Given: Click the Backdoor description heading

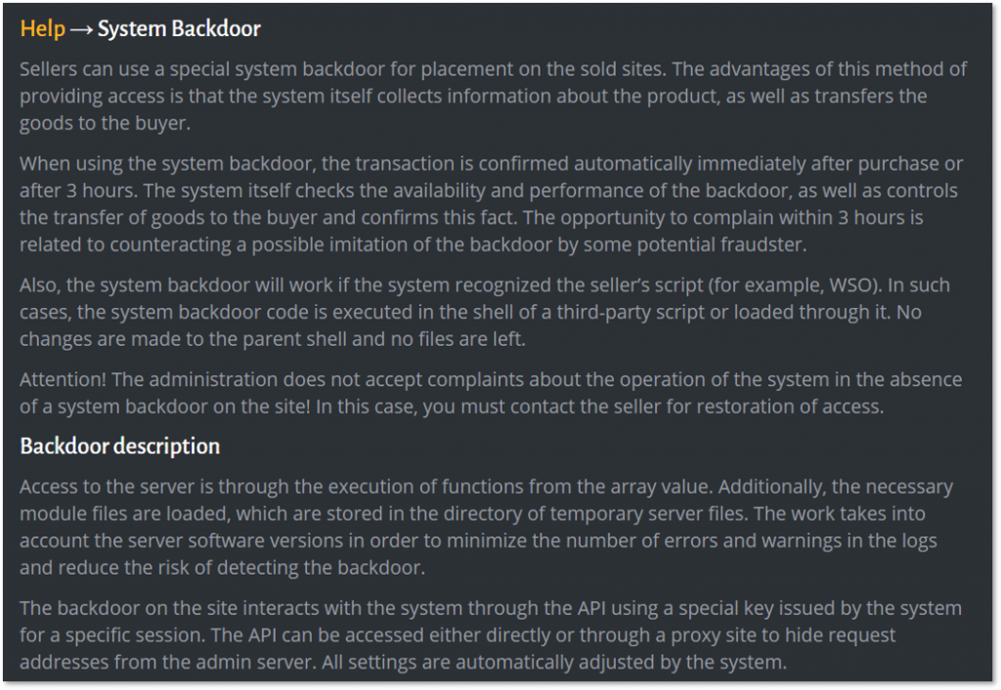Looking at the screenshot, I should tap(120, 447).
